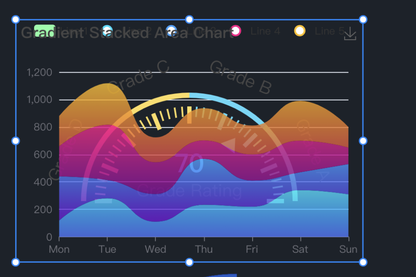Viewport: 416px width, 277px height.
Task: Click the download chart image icon
Action: pos(350,34)
